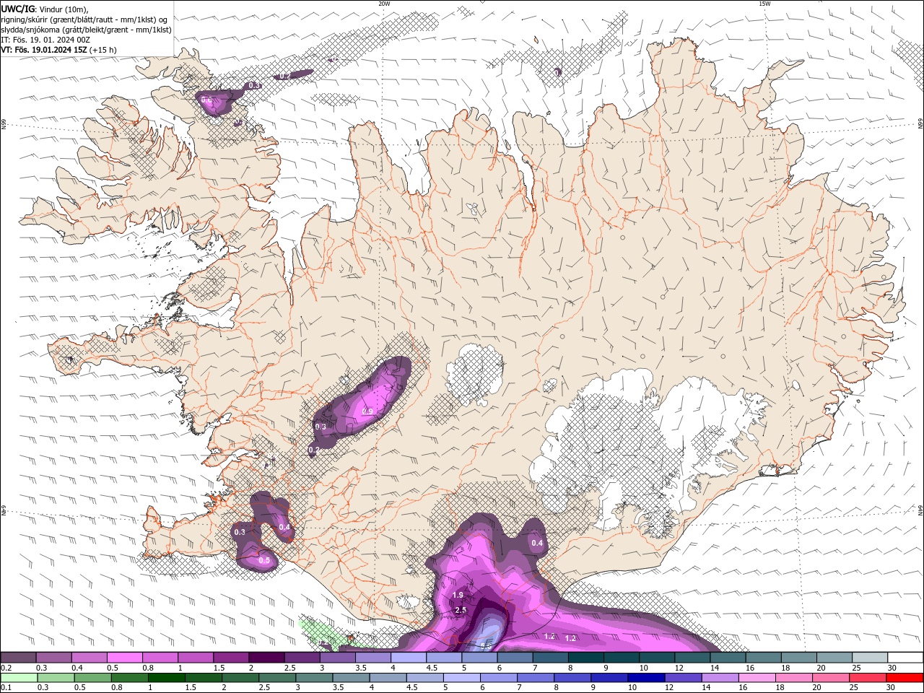
Task: Click the 25 pale grey swatch in snow scale
Action: 870,658
